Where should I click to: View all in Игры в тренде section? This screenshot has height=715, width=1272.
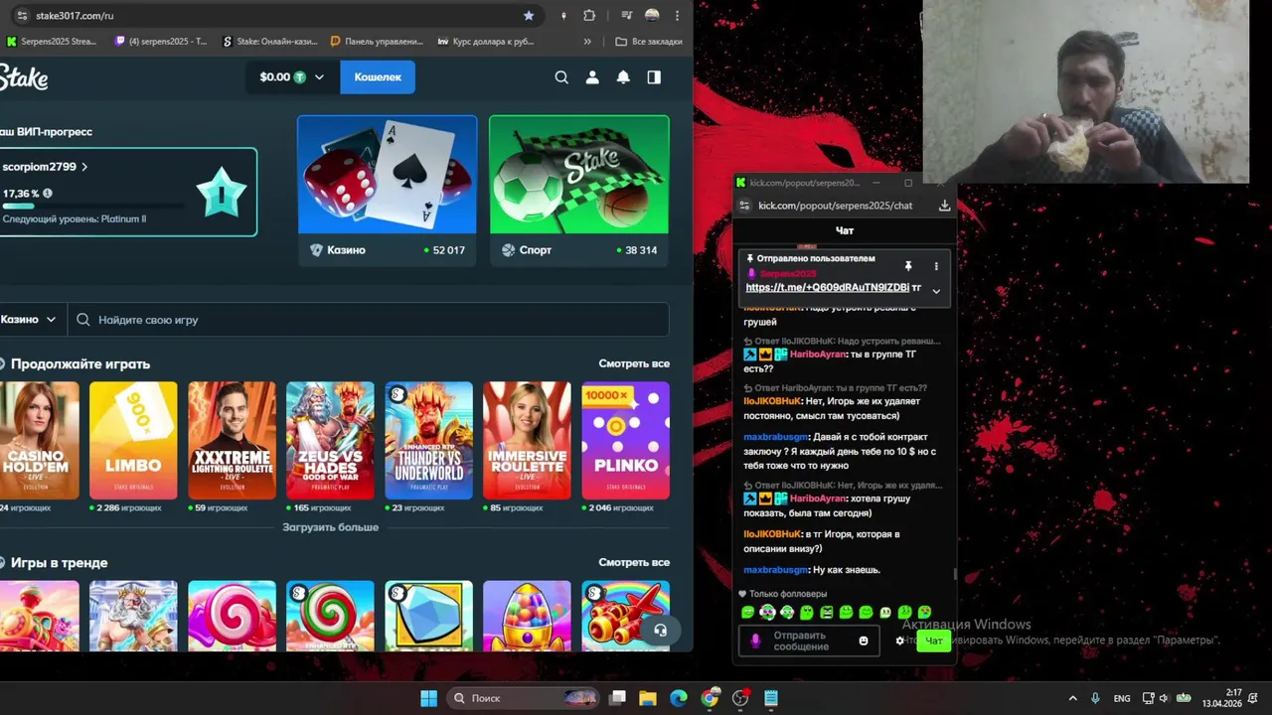click(634, 562)
